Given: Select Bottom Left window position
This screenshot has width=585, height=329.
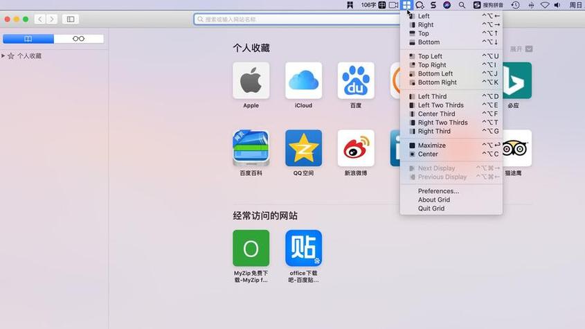Looking at the screenshot, I should pos(451,73).
